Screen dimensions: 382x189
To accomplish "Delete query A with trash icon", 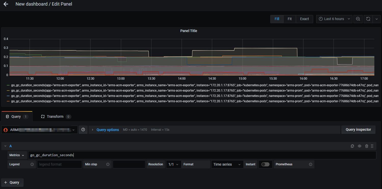I will [x=367, y=146].
